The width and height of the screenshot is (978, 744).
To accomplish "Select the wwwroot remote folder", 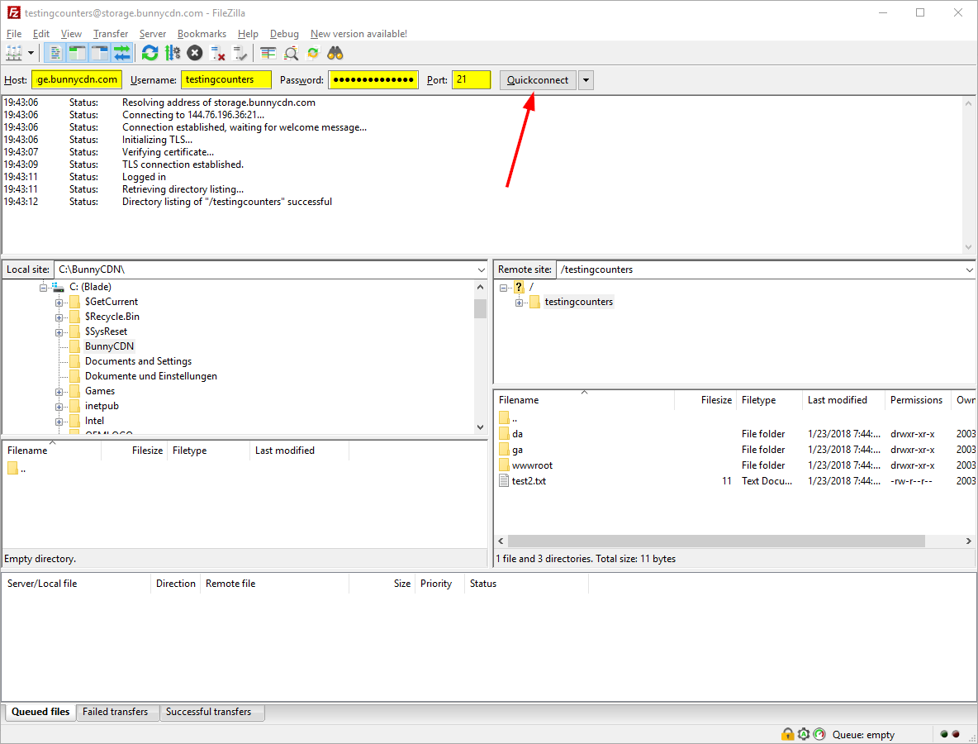I will point(532,465).
